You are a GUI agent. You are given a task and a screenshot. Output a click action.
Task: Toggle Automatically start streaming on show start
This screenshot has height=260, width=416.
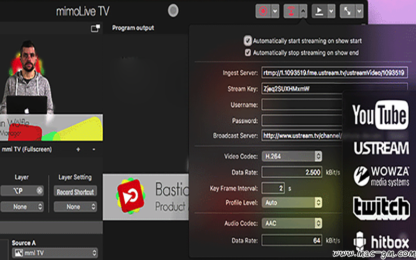248,41
